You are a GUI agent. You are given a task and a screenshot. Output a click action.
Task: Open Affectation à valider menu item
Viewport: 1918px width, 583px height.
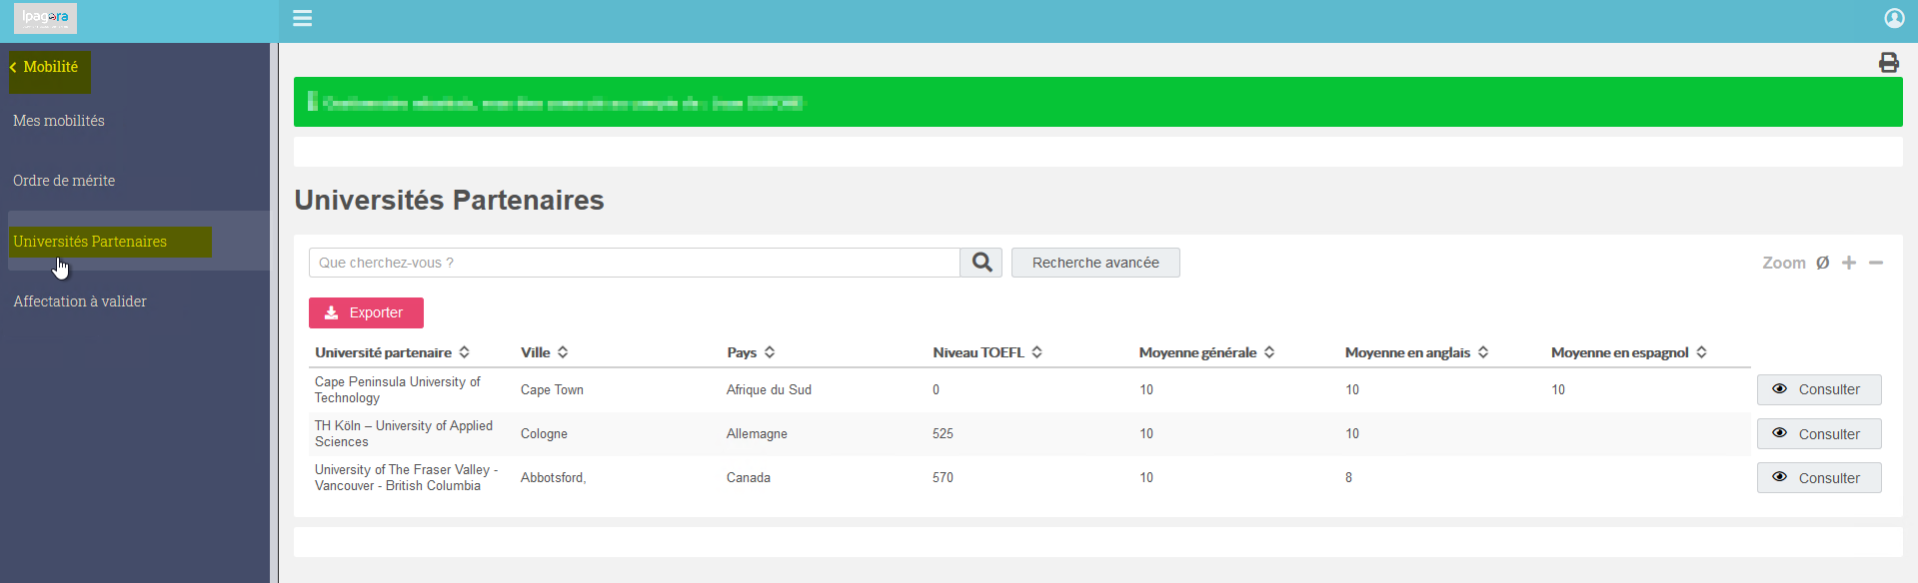pyautogui.click(x=80, y=301)
